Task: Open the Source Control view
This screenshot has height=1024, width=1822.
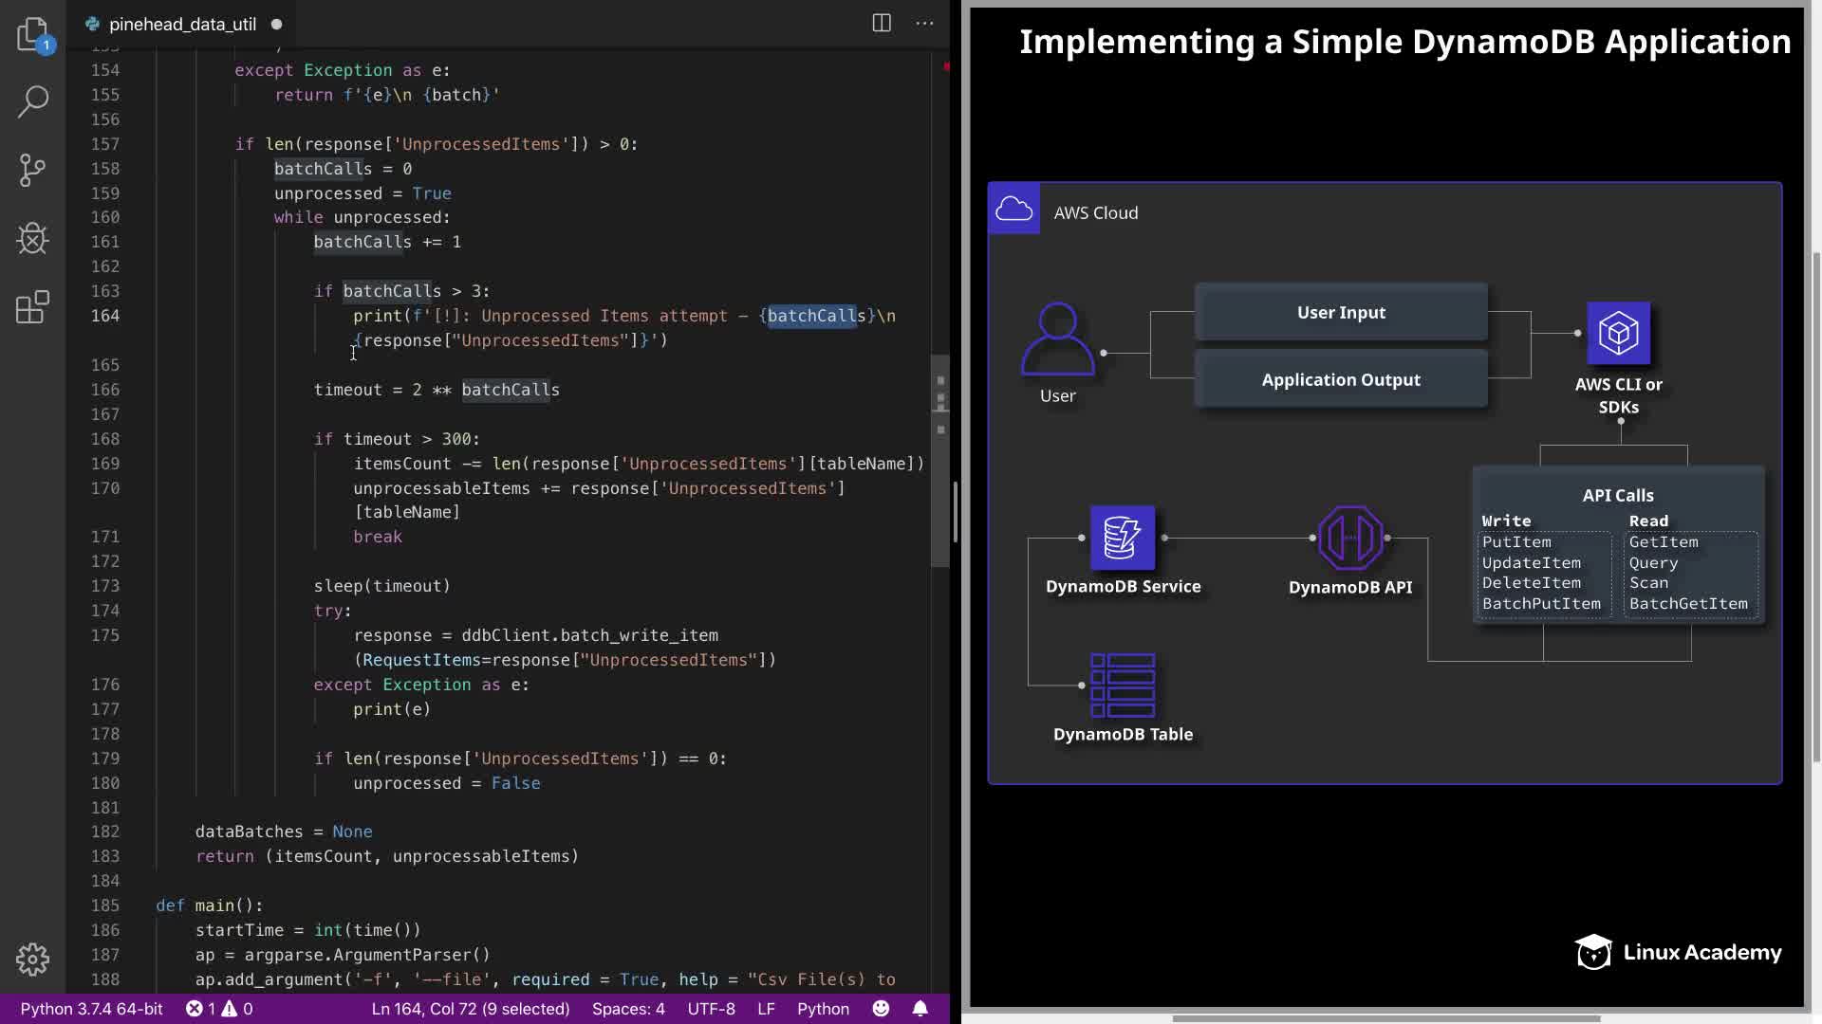Action: [x=33, y=170]
